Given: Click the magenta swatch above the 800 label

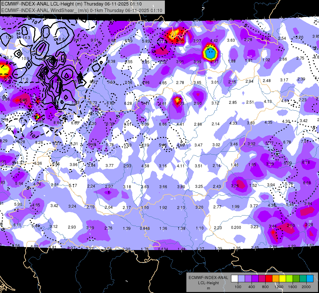Looking at the screenshot, I should 262,279.
